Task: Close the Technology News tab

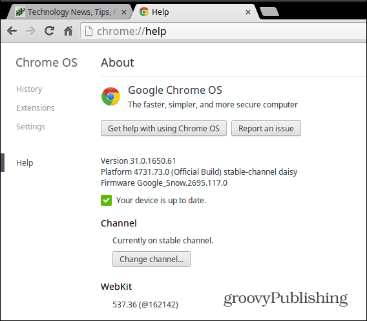Action: click(x=124, y=12)
